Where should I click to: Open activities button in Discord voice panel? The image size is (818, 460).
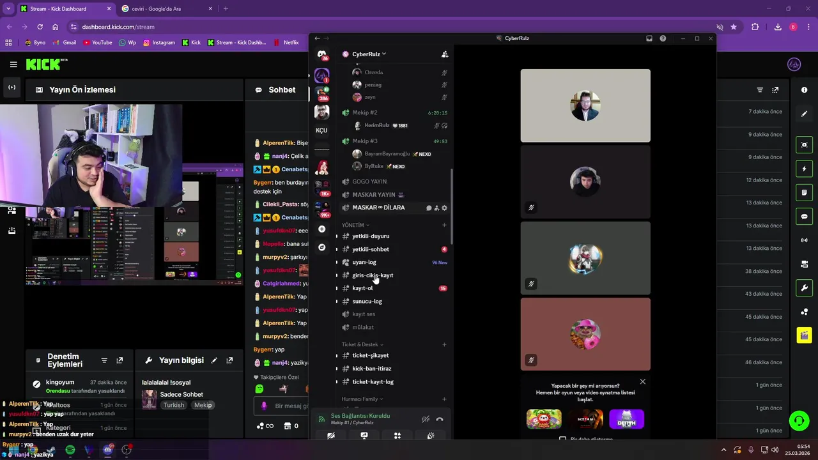click(x=397, y=436)
